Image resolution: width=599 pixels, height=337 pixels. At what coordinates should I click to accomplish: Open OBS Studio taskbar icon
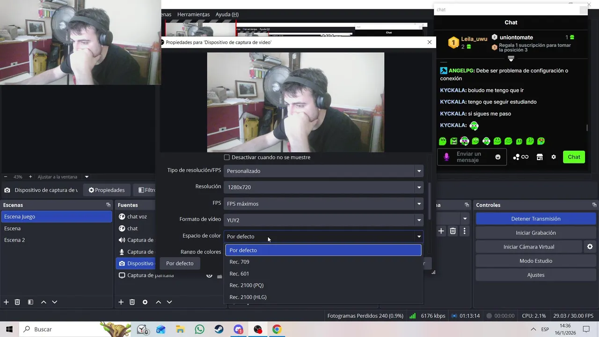click(257, 329)
